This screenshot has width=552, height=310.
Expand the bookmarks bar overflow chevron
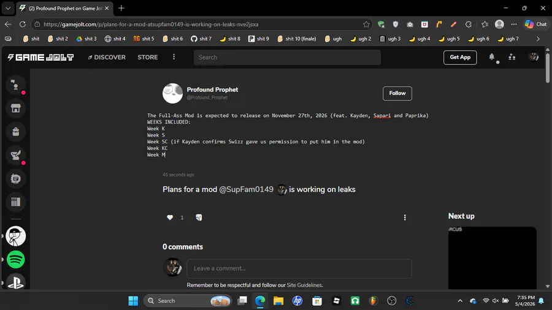point(538,39)
